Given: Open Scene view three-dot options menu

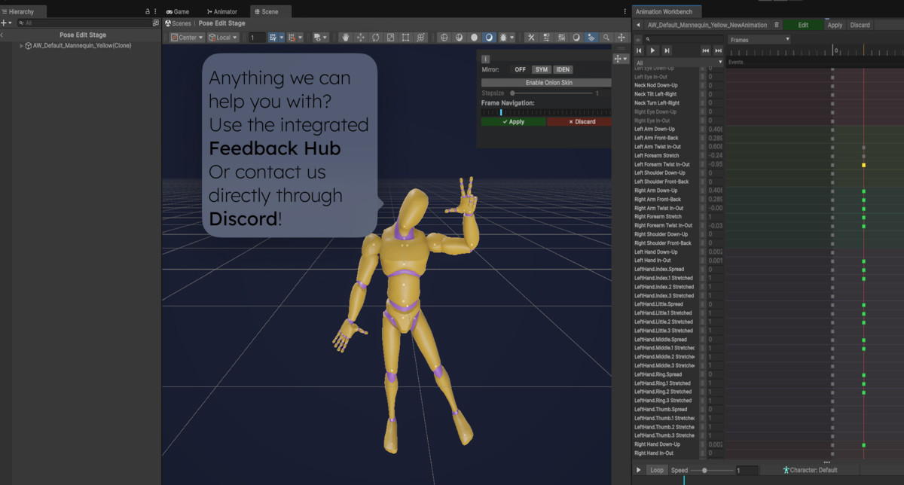Looking at the screenshot, I should click(625, 12).
